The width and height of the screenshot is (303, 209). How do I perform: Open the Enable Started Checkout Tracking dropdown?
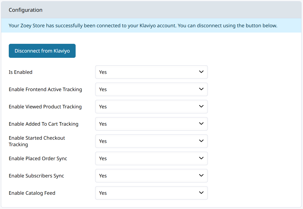click(151, 141)
